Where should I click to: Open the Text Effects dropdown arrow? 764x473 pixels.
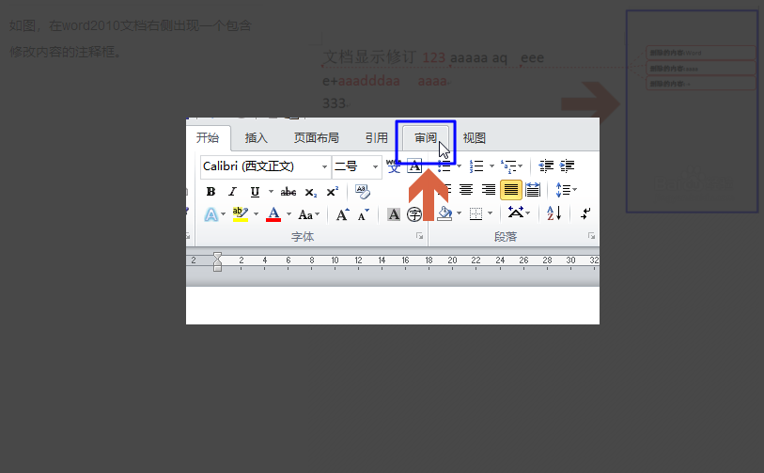(223, 214)
